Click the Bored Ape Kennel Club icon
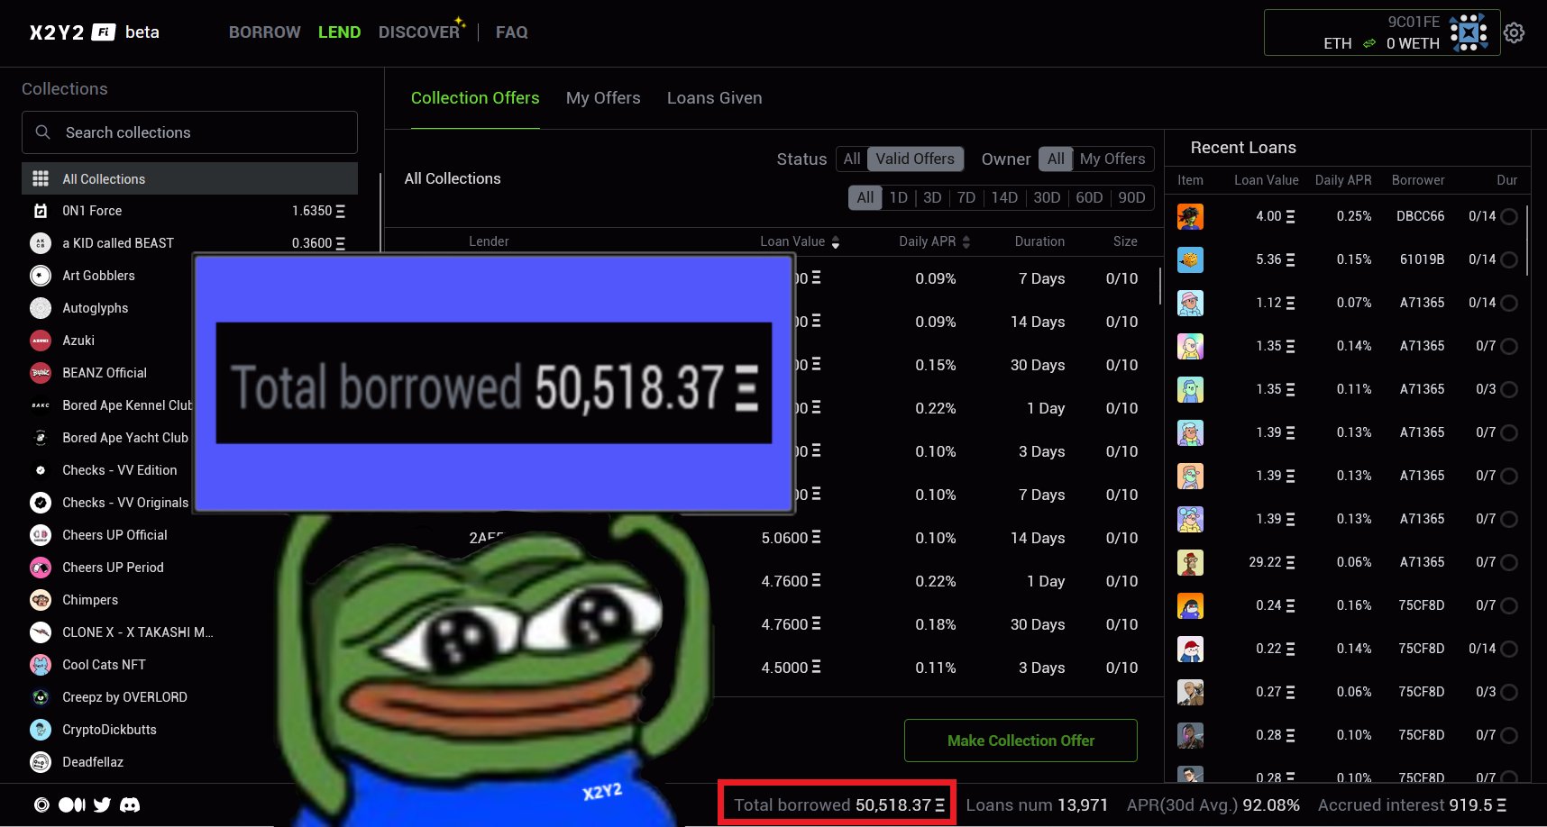Screen dimensions: 1547x827 (41, 405)
